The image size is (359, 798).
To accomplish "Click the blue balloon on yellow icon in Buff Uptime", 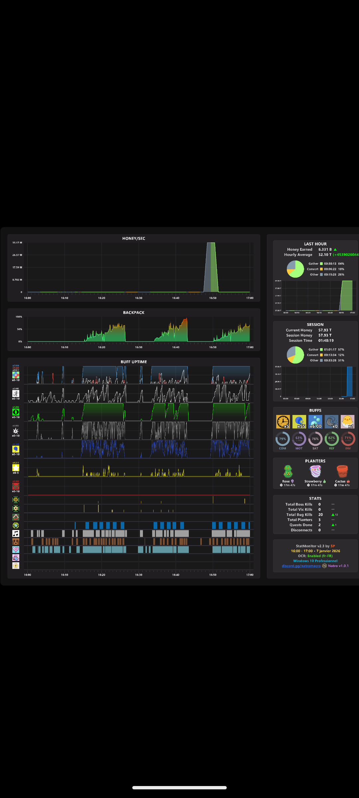I will [x=16, y=449].
